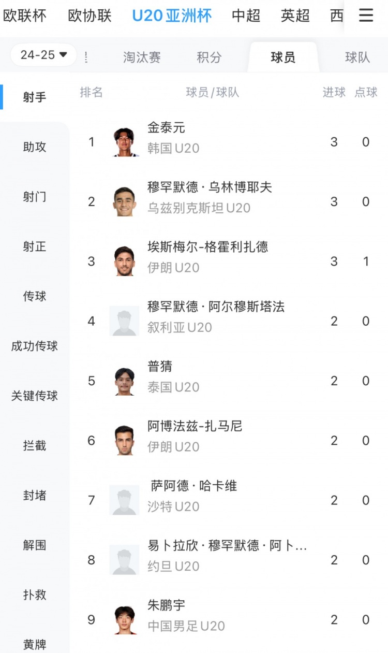Open player 朱鹏宇's name link
Viewport: 388px width, 653px height.
(166, 605)
